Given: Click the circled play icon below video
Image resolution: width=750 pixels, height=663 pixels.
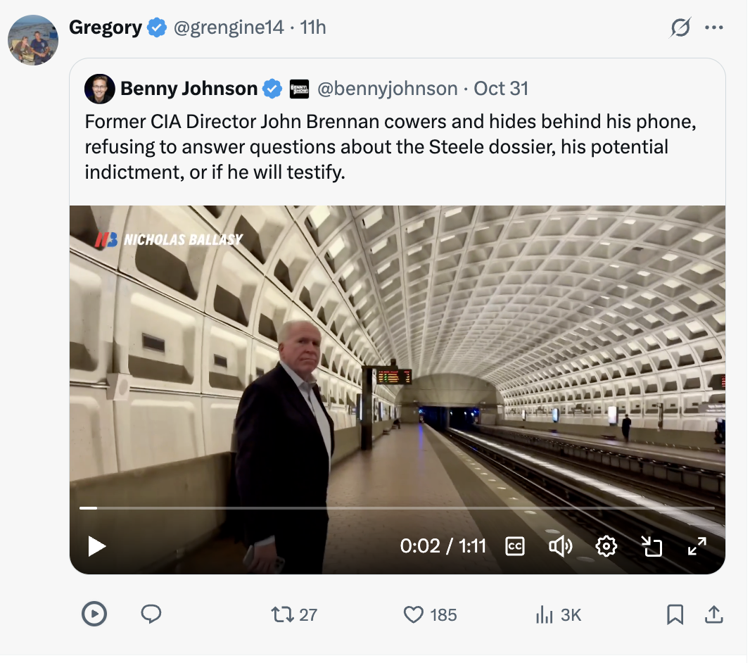Looking at the screenshot, I should (x=94, y=614).
